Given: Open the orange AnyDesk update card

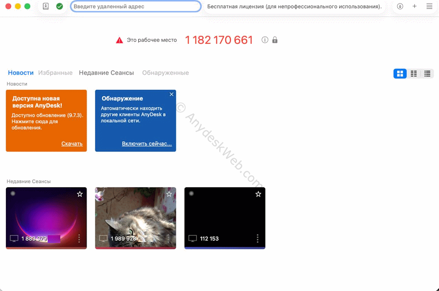Looking at the screenshot, I should [x=46, y=121].
